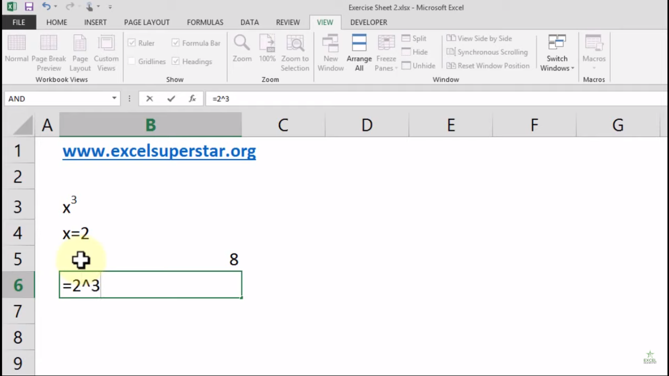The width and height of the screenshot is (669, 376).
Task: Confirm formula with the checkmark Enter icon
Action: 171,98
